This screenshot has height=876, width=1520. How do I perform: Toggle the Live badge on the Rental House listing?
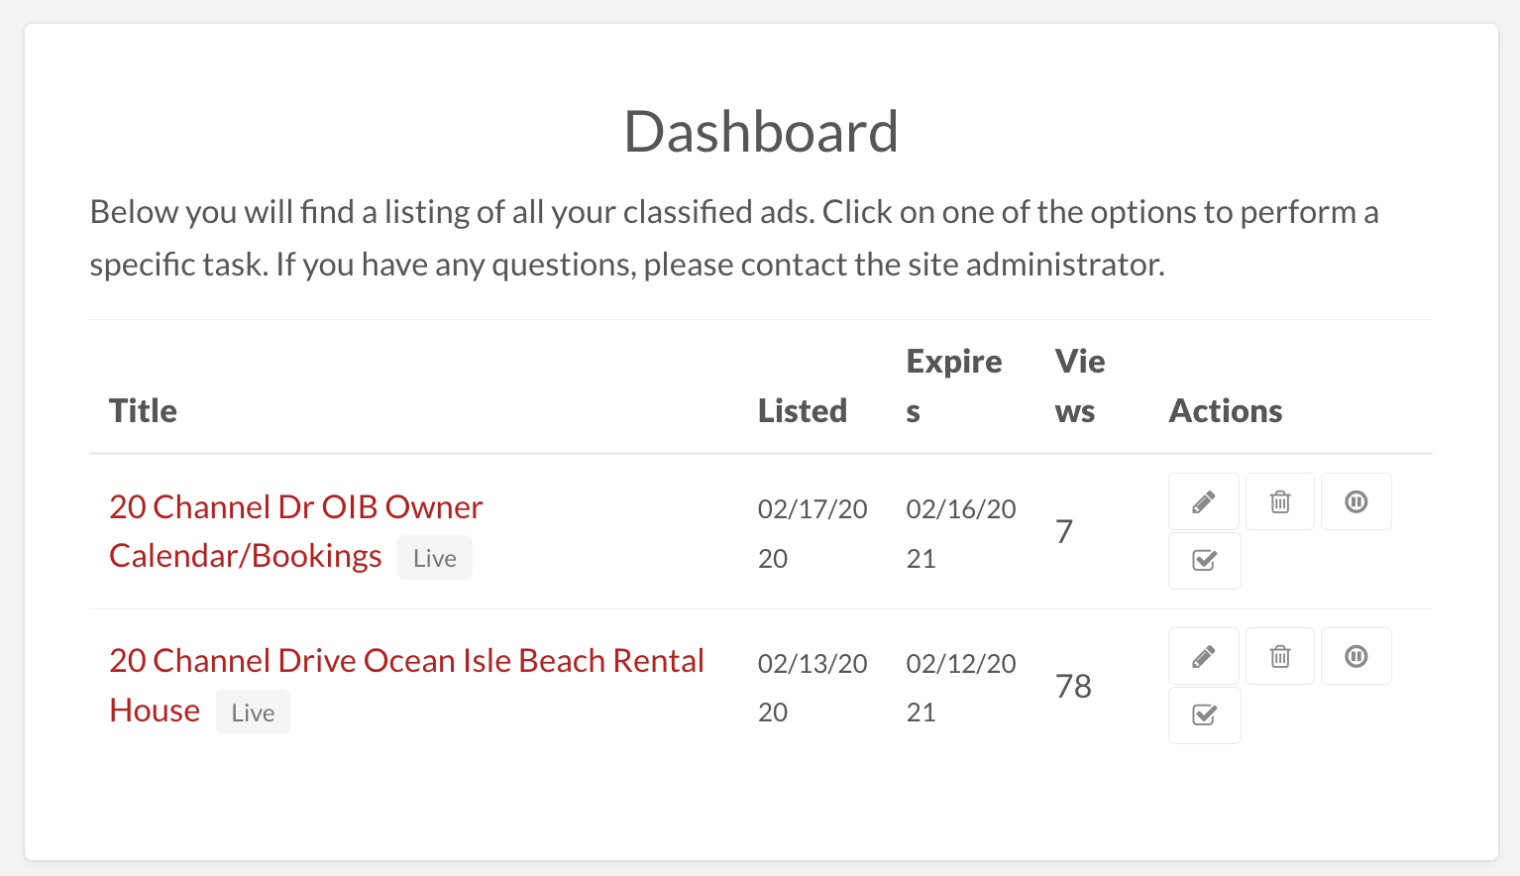pyautogui.click(x=253, y=712)
